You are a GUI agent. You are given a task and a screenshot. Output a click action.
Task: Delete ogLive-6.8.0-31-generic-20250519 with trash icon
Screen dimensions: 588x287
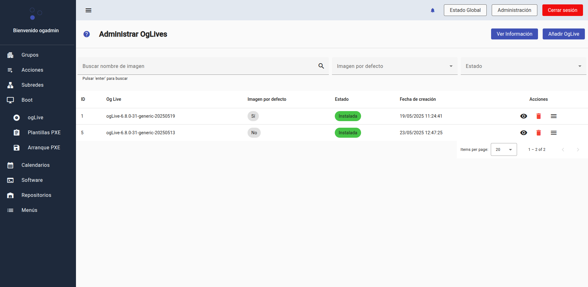[x=539, y=116]
